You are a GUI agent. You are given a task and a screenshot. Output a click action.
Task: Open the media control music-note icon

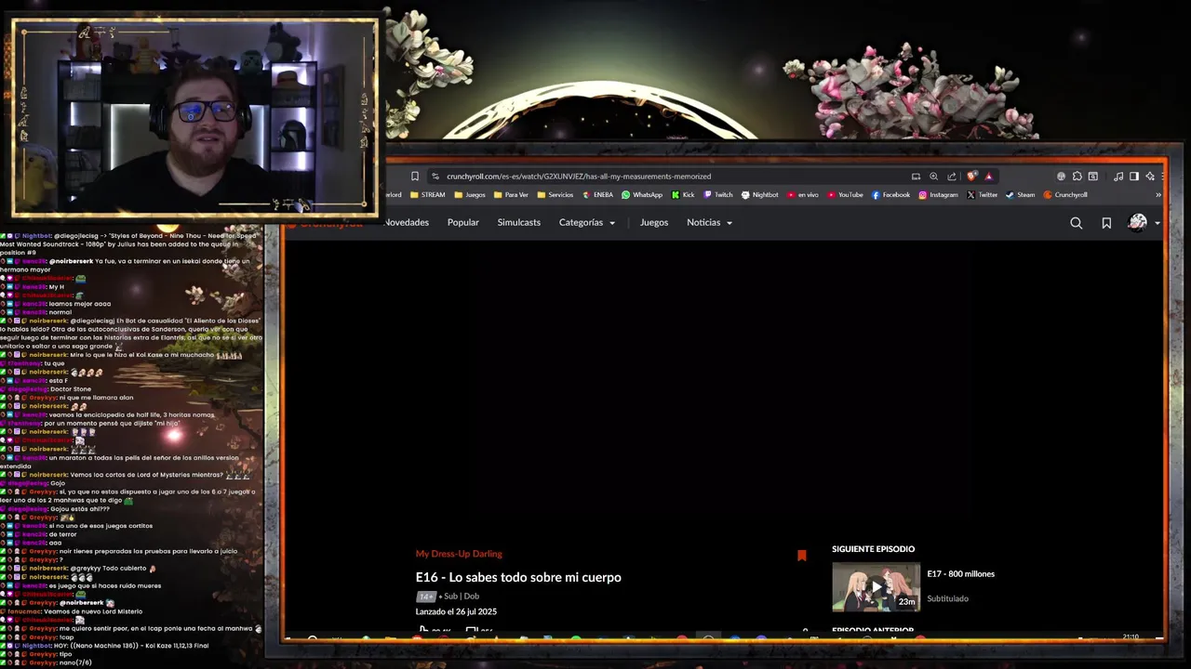1118,177
